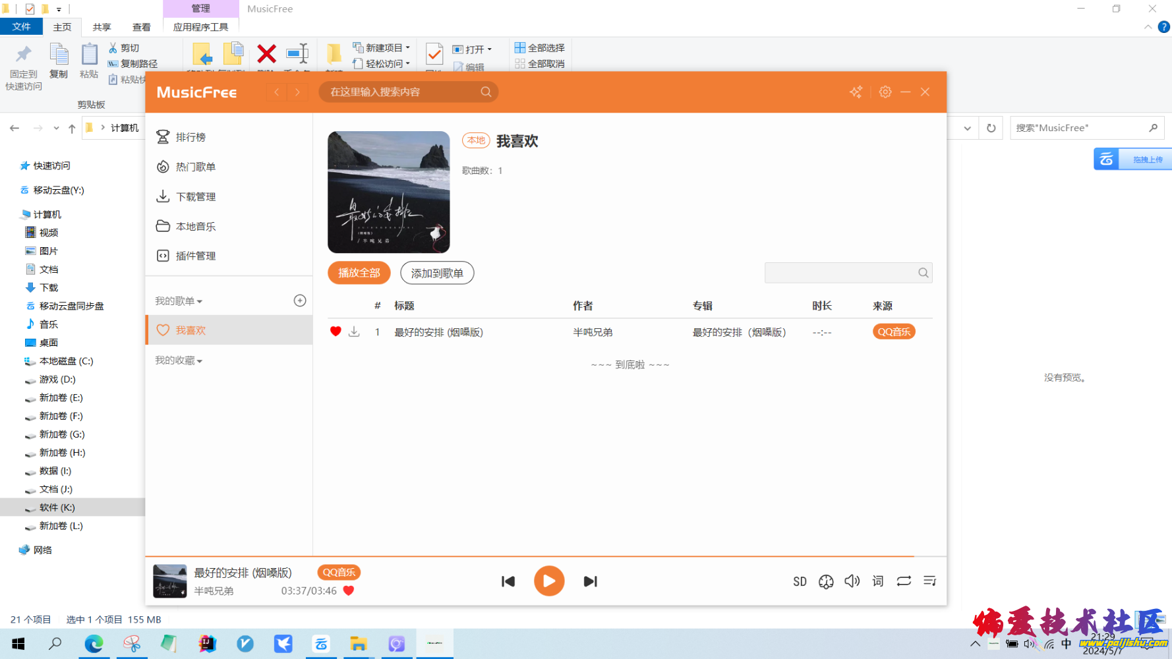This screenshot has height=659, width=1172.
Task: Open playback speed gauge icon
Action: [826, 581]
